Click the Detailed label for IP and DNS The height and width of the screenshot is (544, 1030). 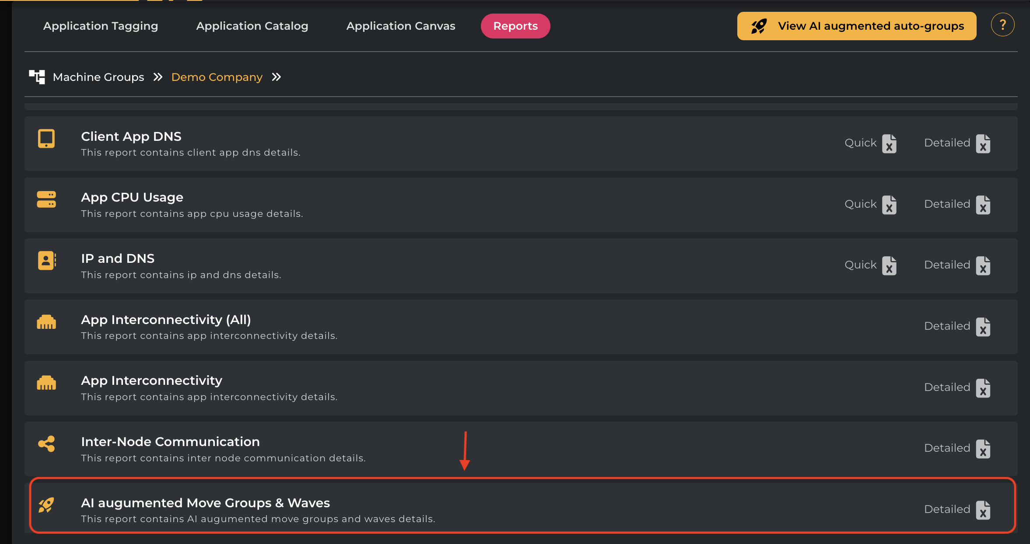[x=947, y=265]
